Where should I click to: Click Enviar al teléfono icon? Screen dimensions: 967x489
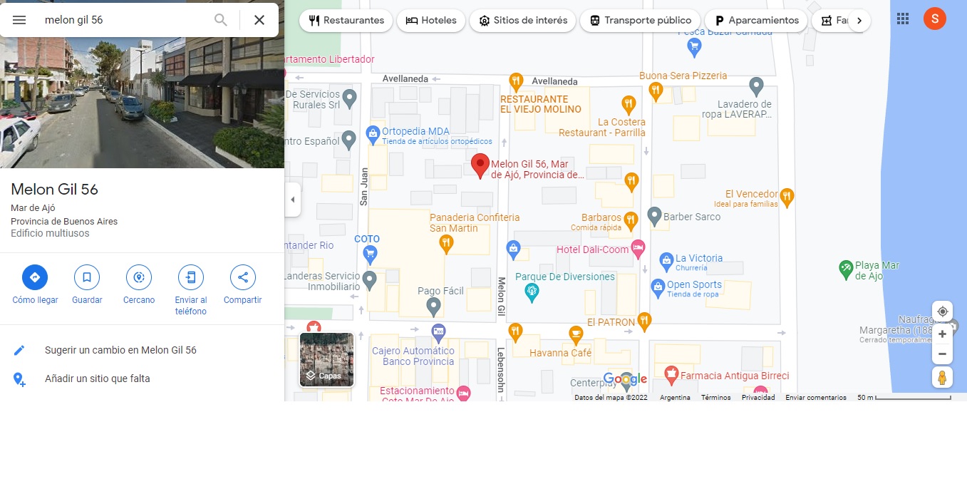191,277
